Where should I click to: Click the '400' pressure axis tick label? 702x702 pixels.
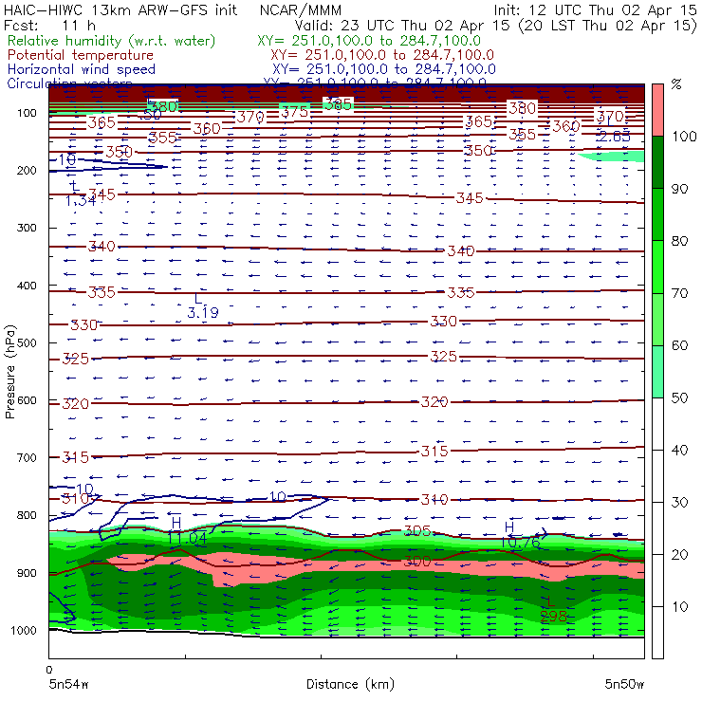tap(27, 286)
